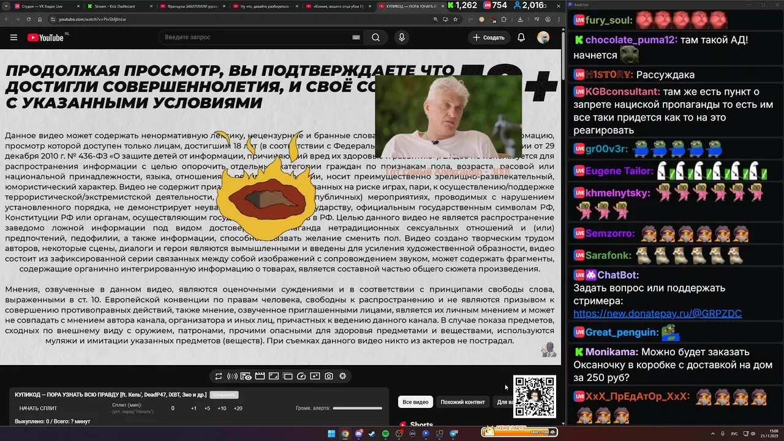Open the on-screen keyboard in the search box
Image resolution: width=784 pixels, height=441 pixels.
pyautogui.click(x=356, y=37)
